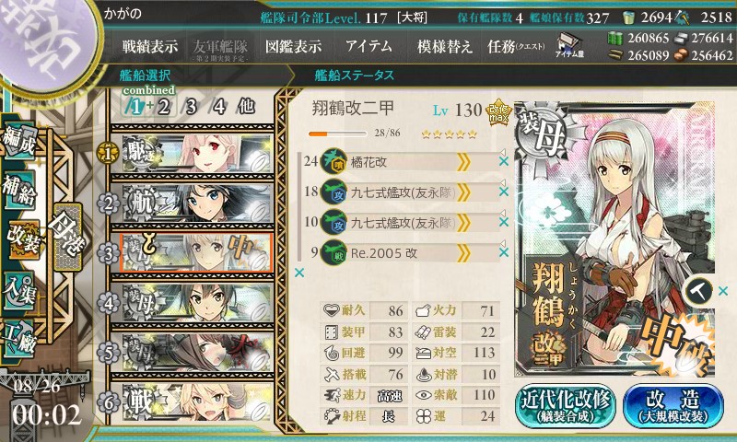Expand Re.2005 改 slot chevron
Screen dimensions: 737x442
pyautogui.click(x=463, y=253)
